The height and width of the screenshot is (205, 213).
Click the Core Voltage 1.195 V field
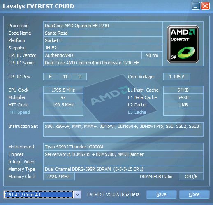tap(176, 77)
